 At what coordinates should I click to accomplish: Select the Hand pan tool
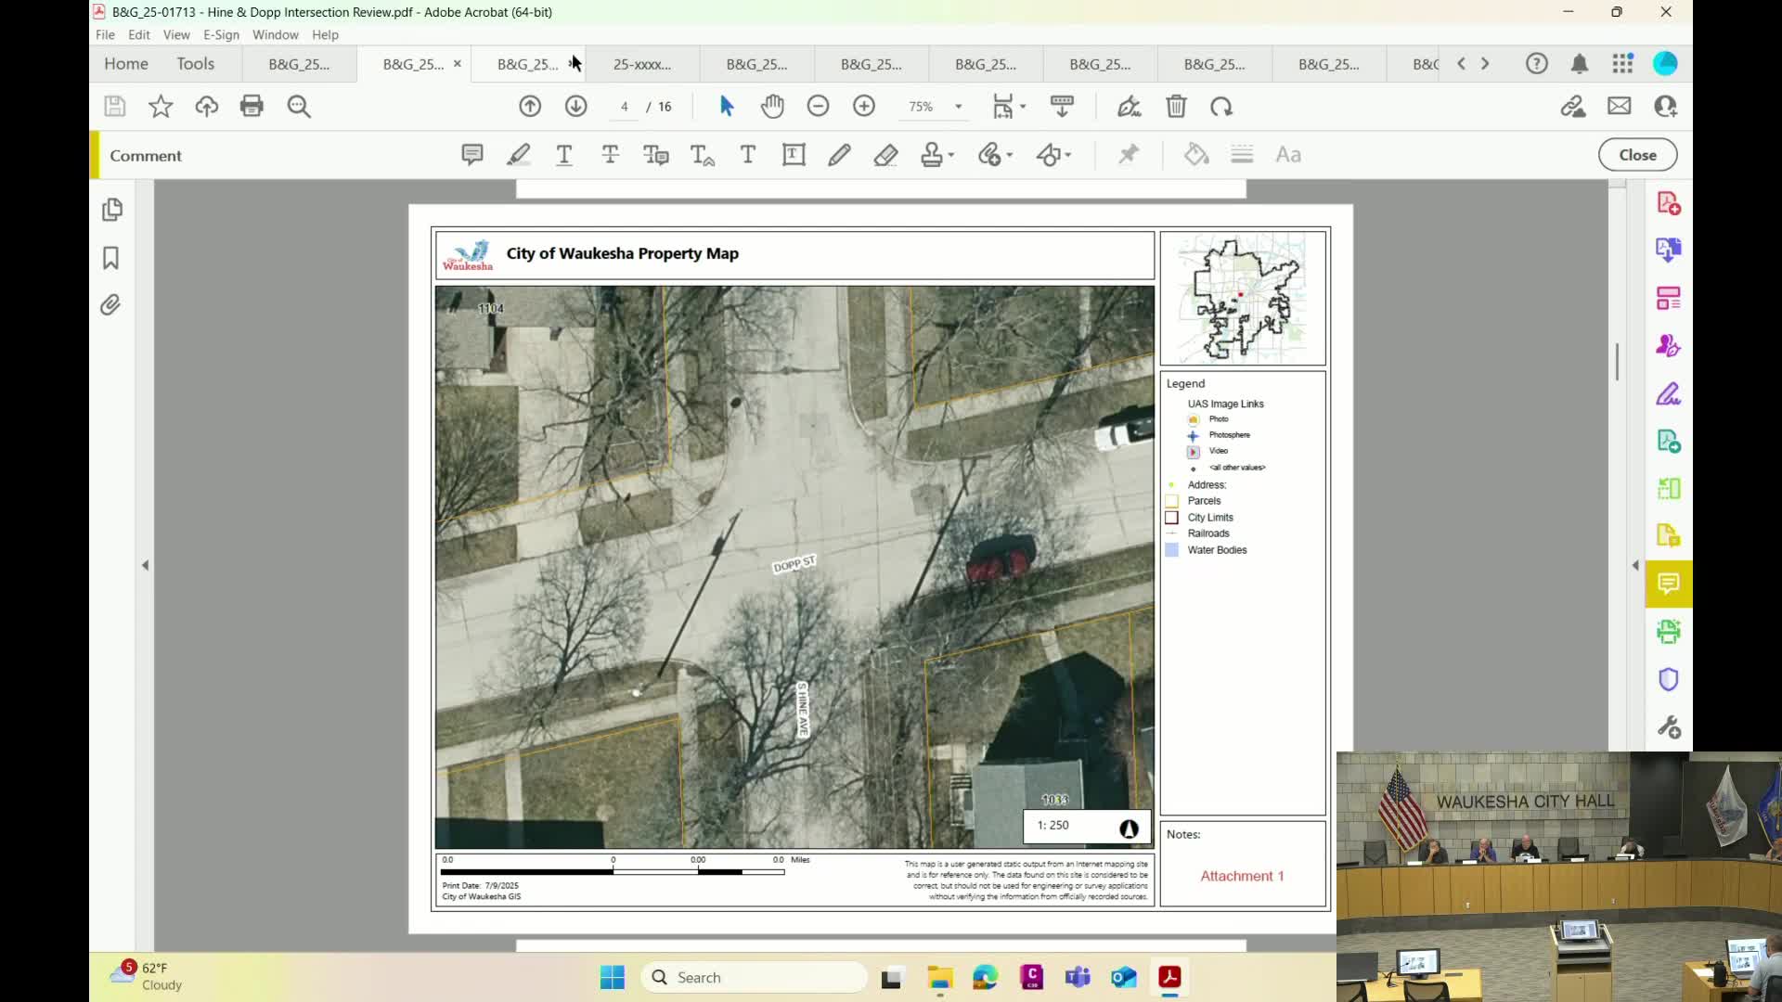point(772,107)
